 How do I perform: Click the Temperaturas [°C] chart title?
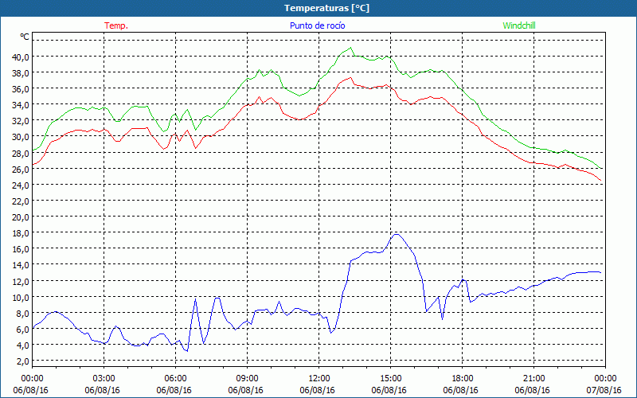[327, 8]
